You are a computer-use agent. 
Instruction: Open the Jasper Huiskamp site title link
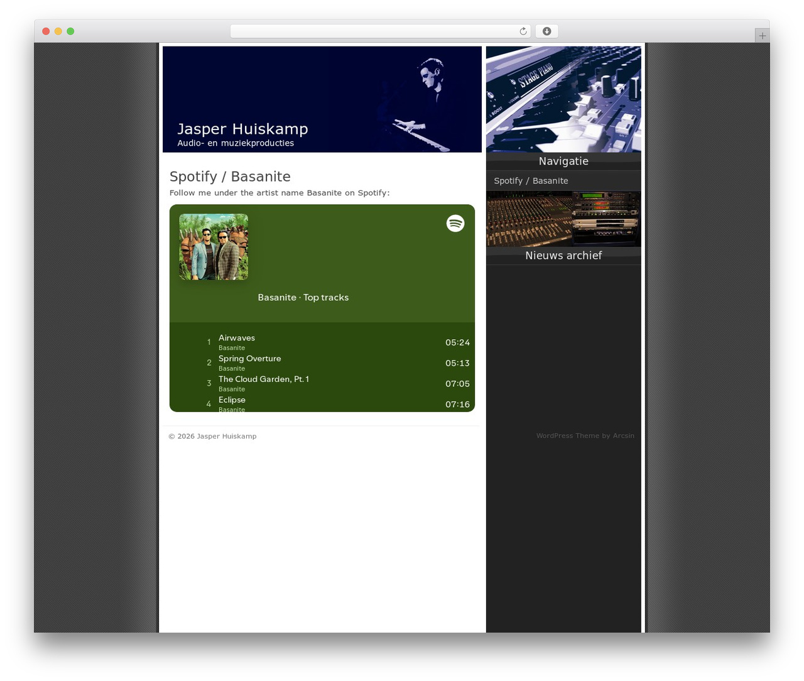tap(242, 129)
